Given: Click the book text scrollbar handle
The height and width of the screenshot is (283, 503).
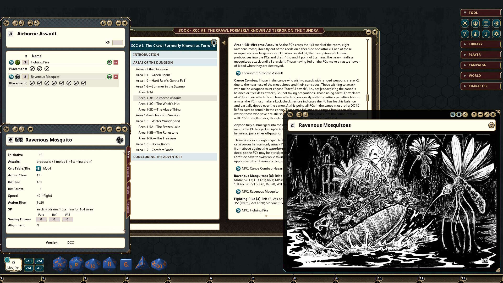Looking at the screenshot, I should pyautogui.click(x=367, y=98).
